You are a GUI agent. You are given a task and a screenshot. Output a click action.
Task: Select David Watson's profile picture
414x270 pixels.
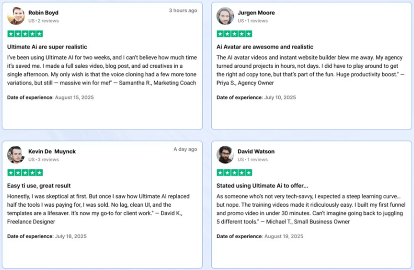point(225,155)
